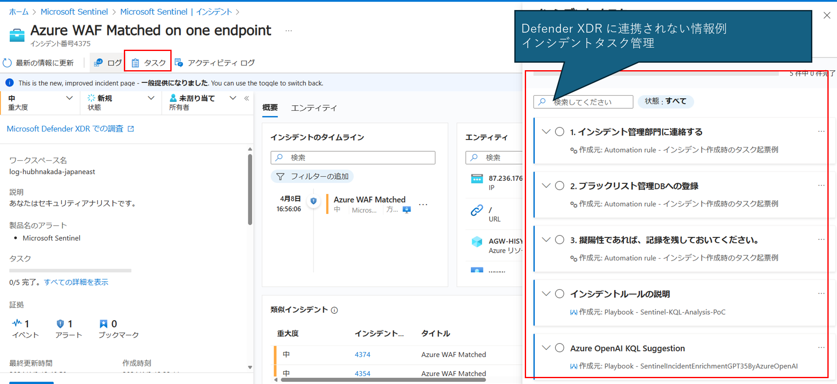This screenshot has width=837, height=384.
Task: Open the menu for task インシデントルールの説明
Action: [x=821, y=293]
